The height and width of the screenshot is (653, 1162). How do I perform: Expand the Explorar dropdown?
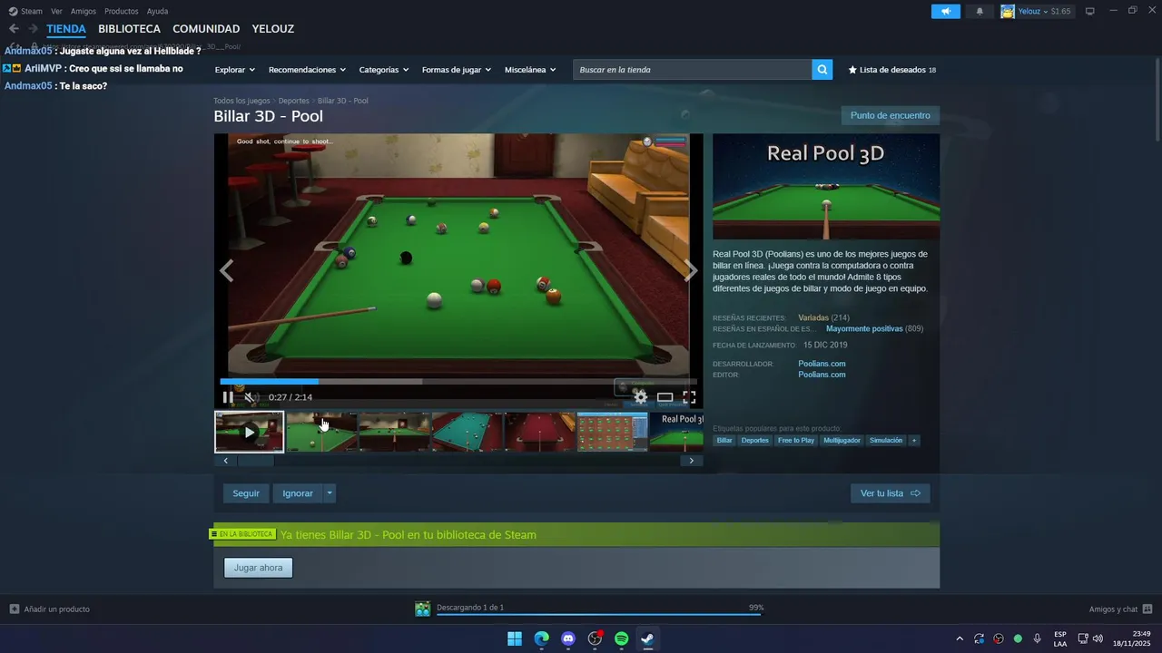pyautogui.click(x=234, y=70)
